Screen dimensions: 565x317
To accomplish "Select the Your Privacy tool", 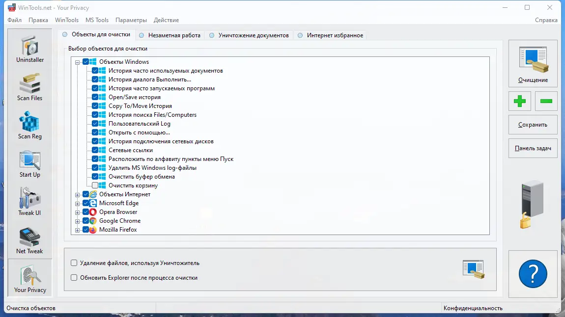I will tap(30, 279).
